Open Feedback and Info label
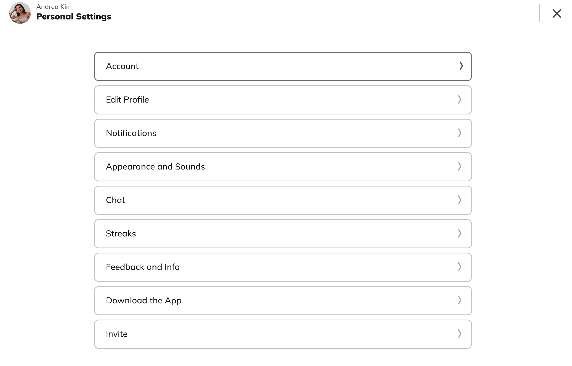This screenshot has height=366, width=572. point(142,267)
